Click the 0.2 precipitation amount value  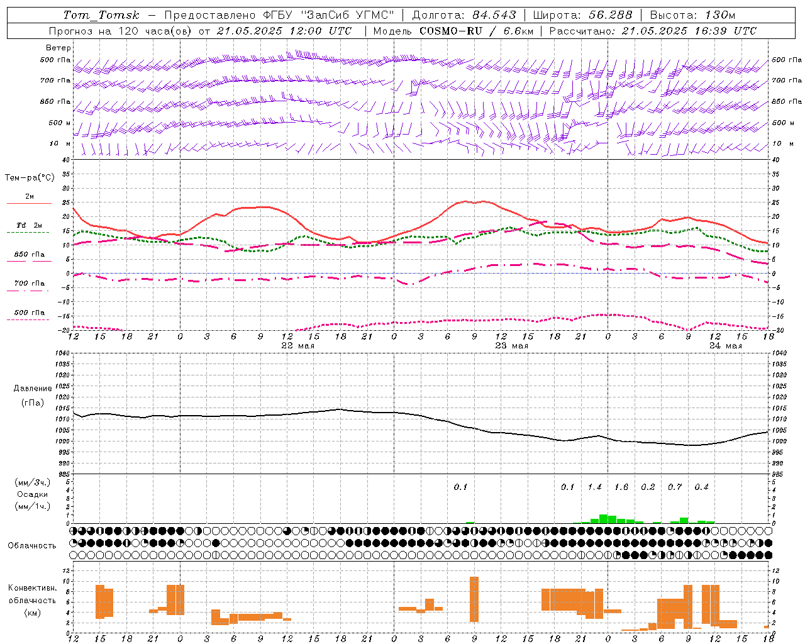coord(648,487)
